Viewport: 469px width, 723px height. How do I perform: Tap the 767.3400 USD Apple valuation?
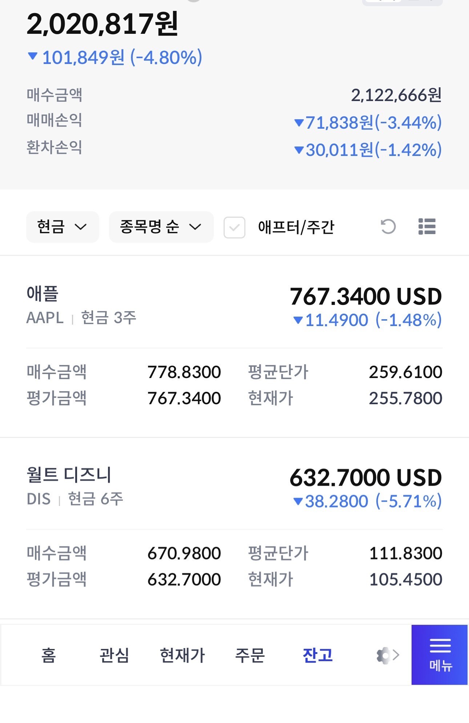click(365, 297)
